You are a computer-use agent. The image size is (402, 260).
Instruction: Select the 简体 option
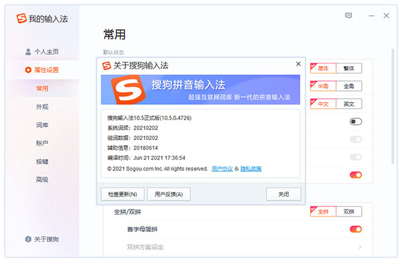point(323,68)
